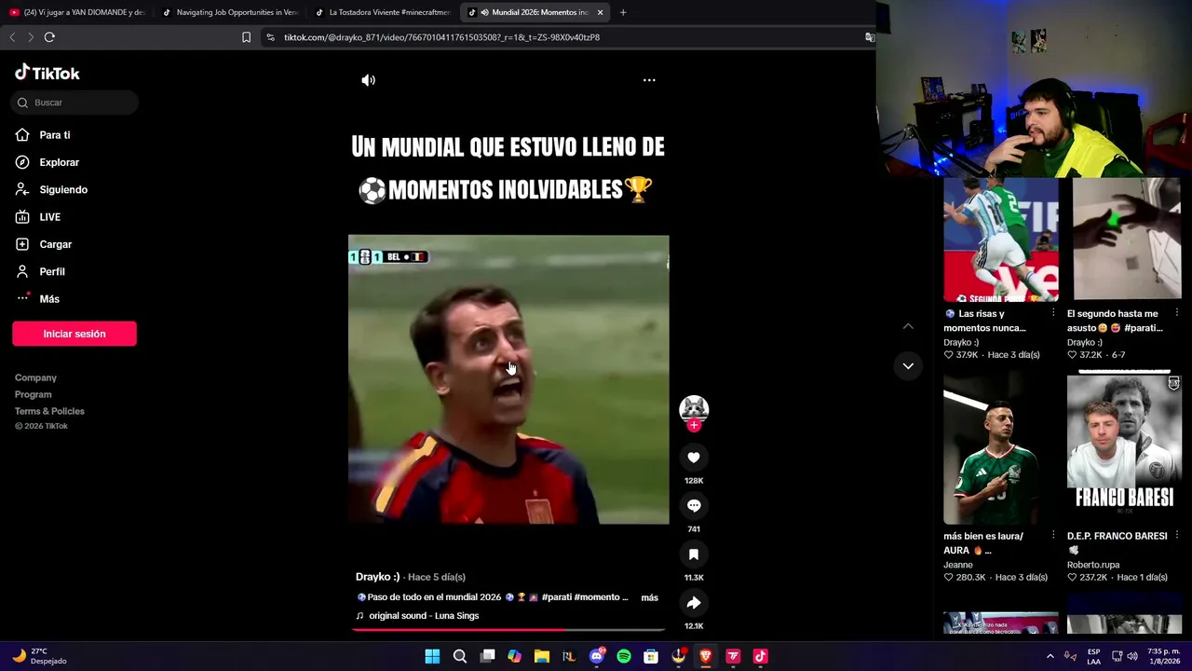Expand the Company footer section
The height and width of the screenshot is (671, 1192).
[x=35, y=377]
